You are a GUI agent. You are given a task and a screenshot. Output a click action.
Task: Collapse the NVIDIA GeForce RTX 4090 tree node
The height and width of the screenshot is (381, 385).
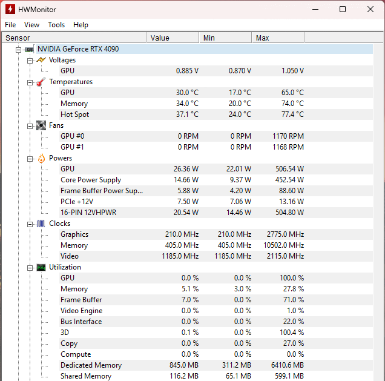point(19,49)
